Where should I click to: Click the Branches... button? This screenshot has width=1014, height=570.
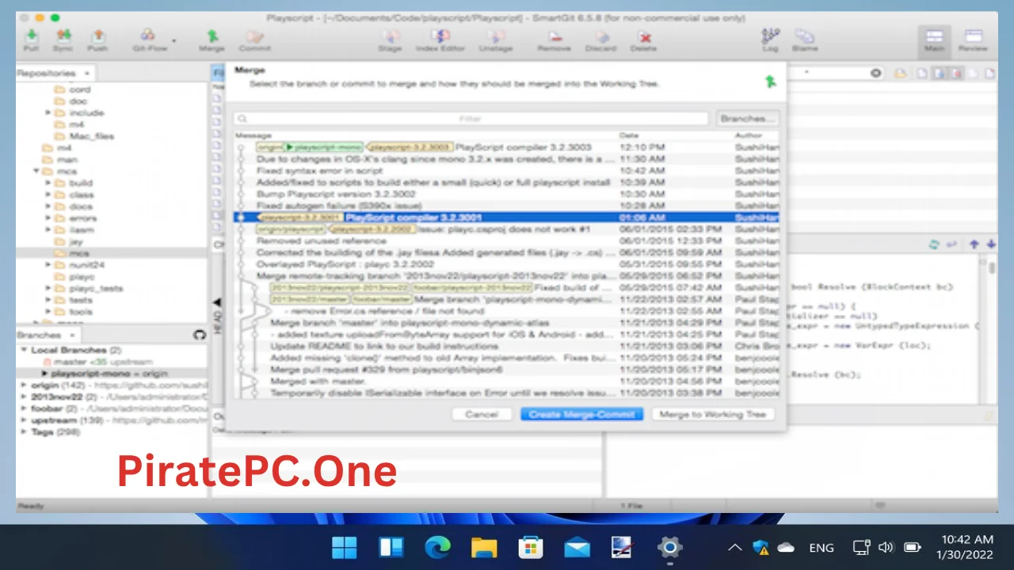coord(746,119)
